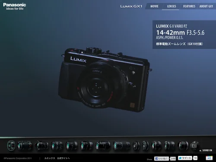Click the 標準電動ズームレンズ description text
216x162 pixels.
click(x=180, y=44)
